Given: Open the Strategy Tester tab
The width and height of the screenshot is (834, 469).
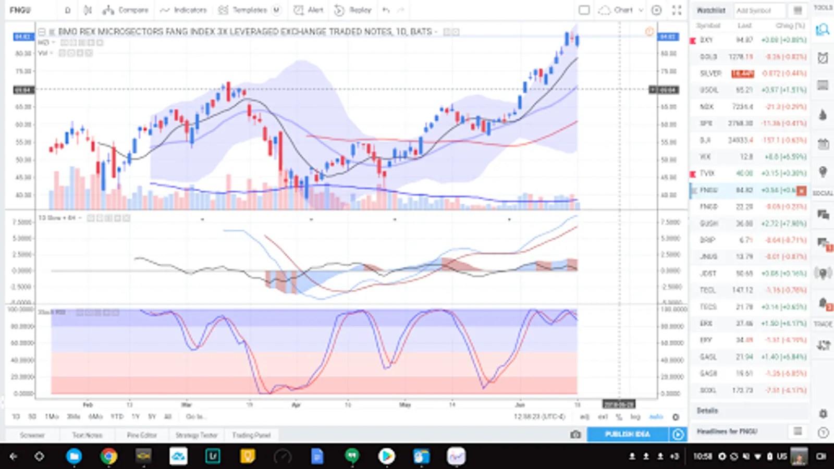Looking at the screenshot, I should [197, 435].
